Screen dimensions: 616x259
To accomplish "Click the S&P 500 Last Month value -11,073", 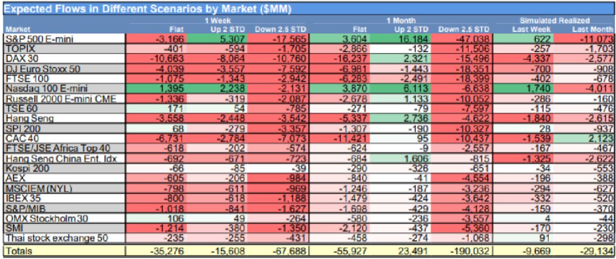I will click(584, 39).
